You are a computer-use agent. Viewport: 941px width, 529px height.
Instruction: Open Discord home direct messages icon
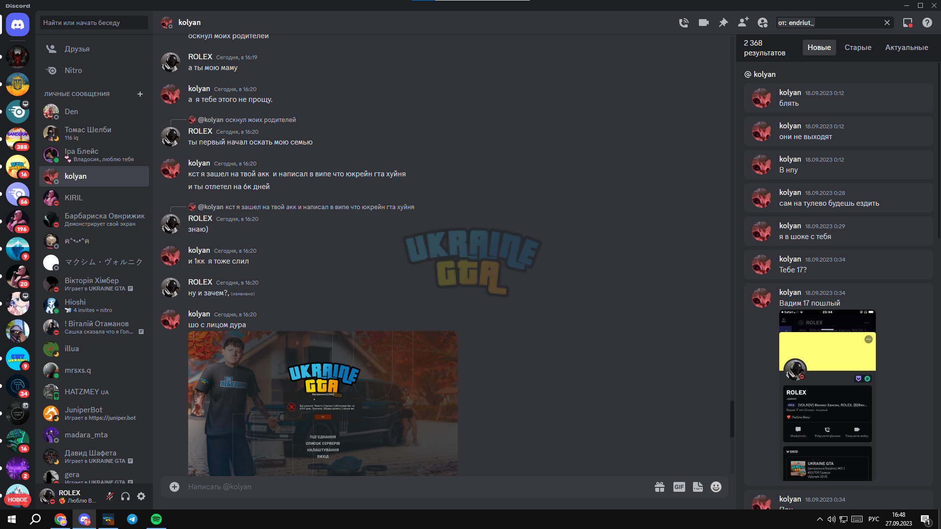(18, 24)
